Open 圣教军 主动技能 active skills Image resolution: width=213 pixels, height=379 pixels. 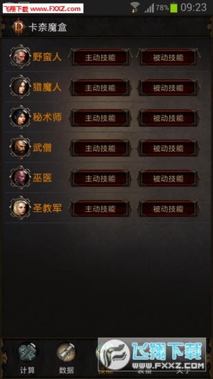click(100, 208)
